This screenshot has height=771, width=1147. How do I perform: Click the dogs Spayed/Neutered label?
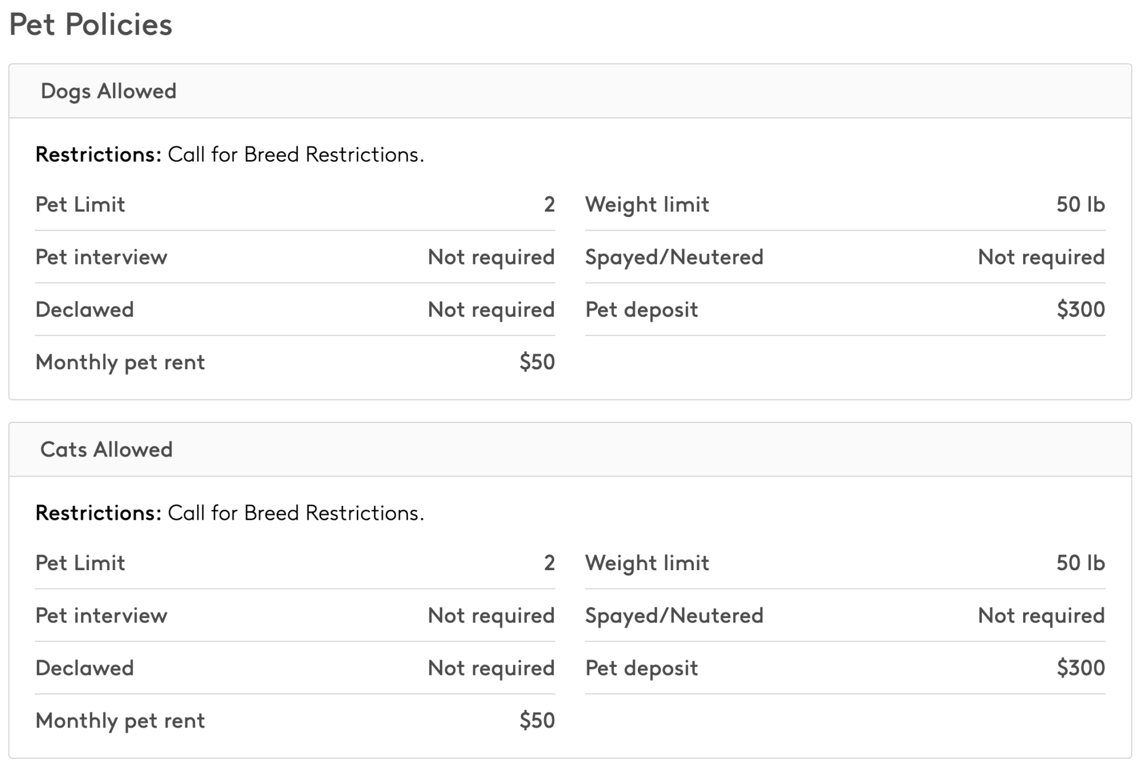tap(674, 257)
